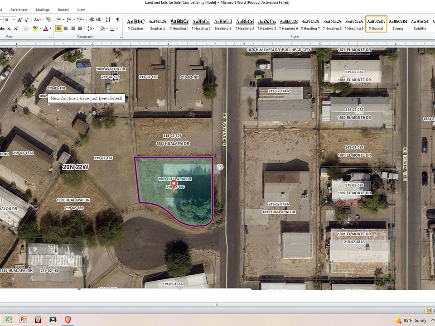Screen dimensions: 435x326
Task: Click the red location pin on map
Action: pos(174,185)
